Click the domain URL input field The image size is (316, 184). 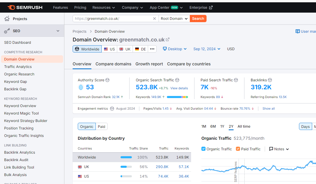(113, 19)
